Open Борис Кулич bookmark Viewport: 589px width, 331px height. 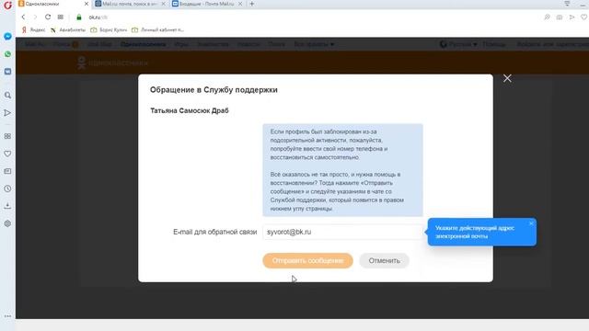point(109,29)
